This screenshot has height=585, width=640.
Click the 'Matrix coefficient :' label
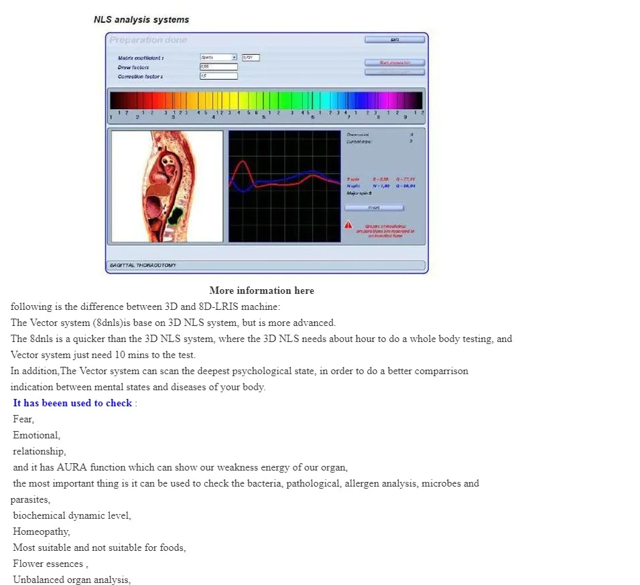(141, 58)
